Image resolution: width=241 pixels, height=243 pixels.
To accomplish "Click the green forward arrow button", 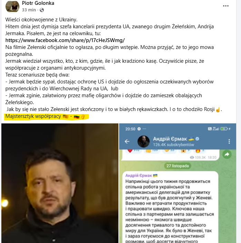I will (x=227, y=154).
